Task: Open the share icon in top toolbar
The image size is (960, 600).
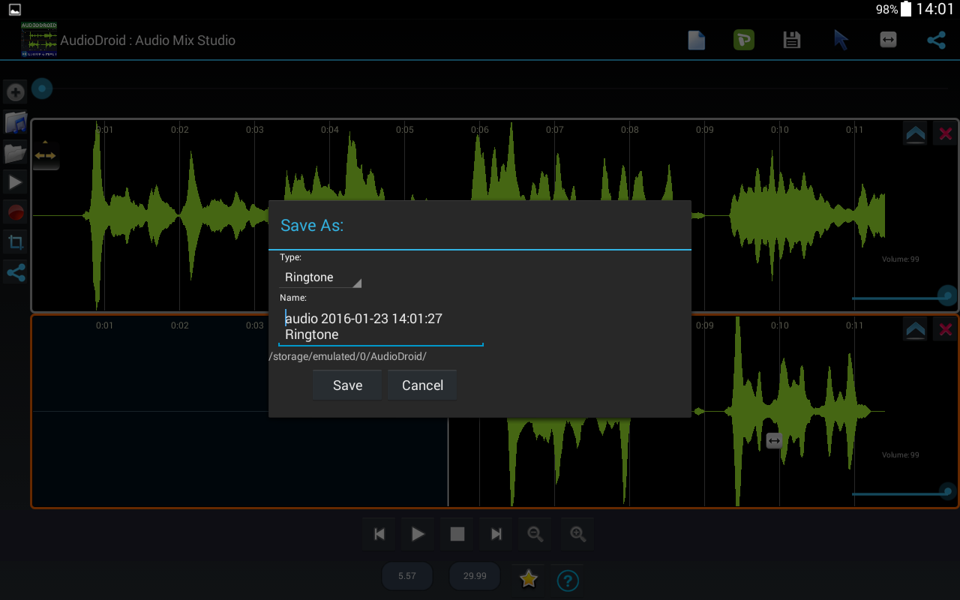Action: (936, 40)
